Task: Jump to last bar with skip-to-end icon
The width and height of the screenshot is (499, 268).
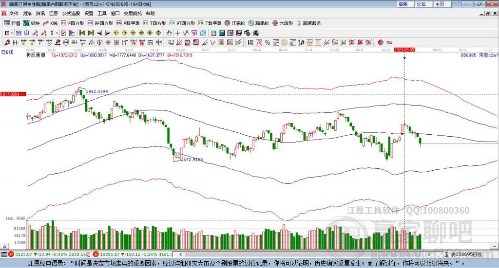Action: [x=91, y=33]
